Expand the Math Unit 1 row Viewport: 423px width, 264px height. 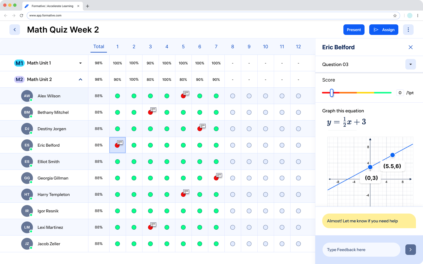80,63
